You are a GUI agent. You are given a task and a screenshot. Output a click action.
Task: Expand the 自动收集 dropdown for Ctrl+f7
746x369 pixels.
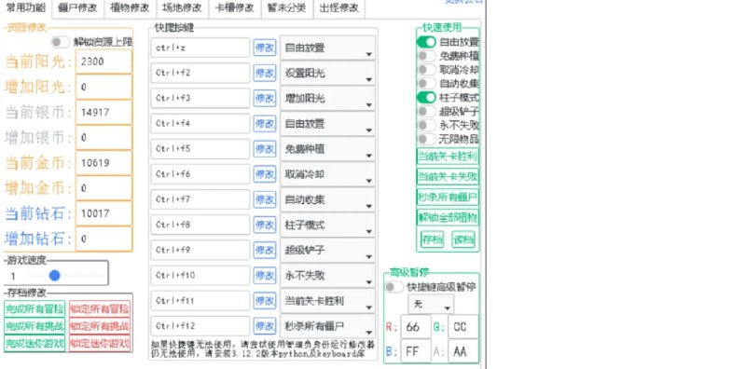tap(327, 199)
